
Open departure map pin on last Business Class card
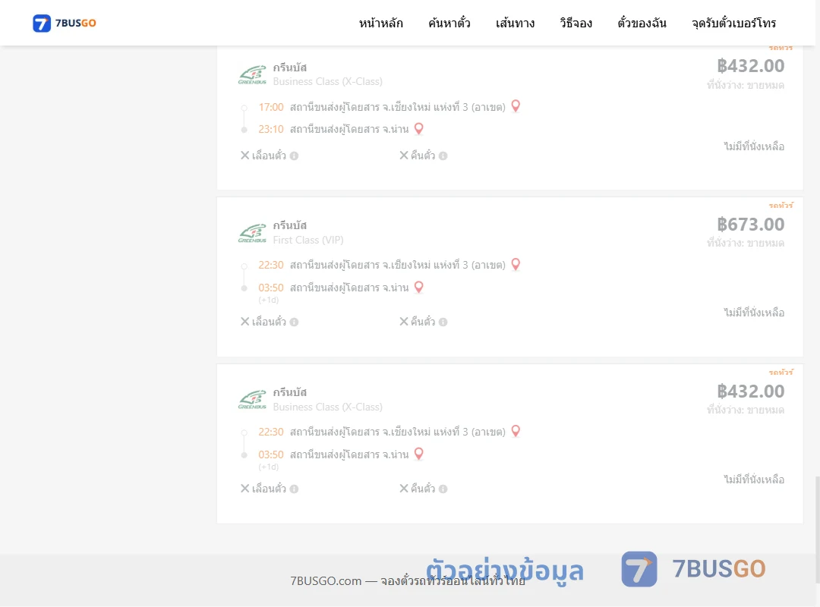click(x=516, y=431)
